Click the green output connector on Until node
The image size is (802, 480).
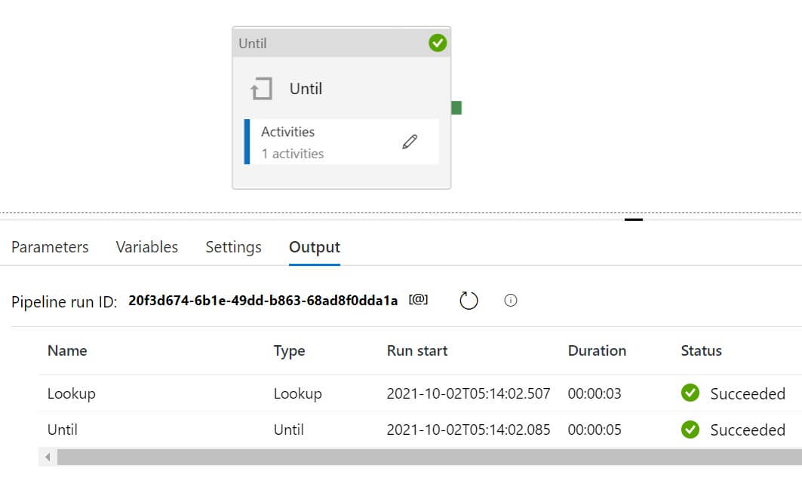[456, 108]
